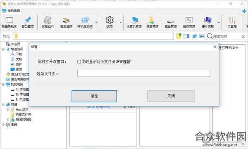Select 欢迎页 in navigation tree
Image resolution: width=248 pixels, height=149 pixels.
15,44
